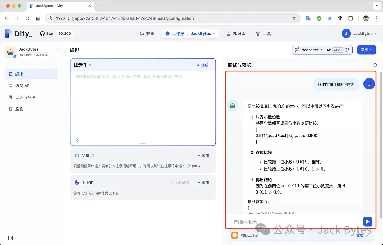Click the orange 功能已开启 feature icon

click(x=234, y=235)
